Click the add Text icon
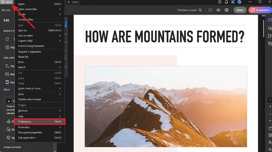This screenshot has height=152, width=272. pos(7,66)
